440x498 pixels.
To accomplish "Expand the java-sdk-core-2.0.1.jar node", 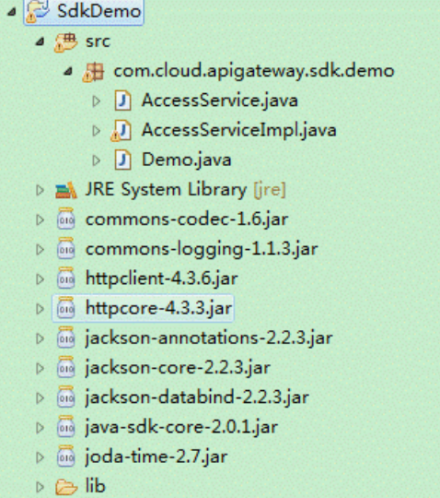I will point(40,428).
